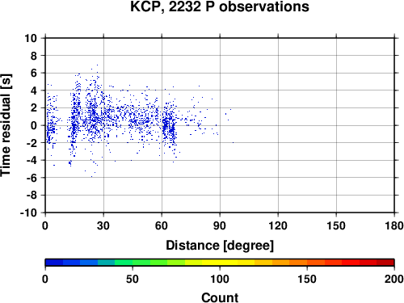Select the dark blue end of the colorbar

(x=54, y=263)
